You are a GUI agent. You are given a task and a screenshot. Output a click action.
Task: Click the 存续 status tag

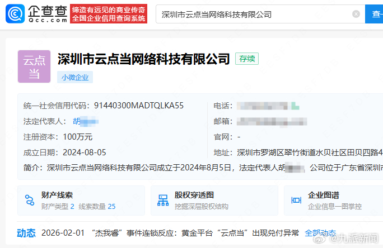[x=247, y=59]
